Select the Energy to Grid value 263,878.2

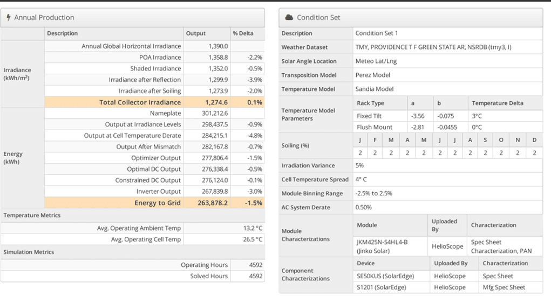[x=213, y=203]
